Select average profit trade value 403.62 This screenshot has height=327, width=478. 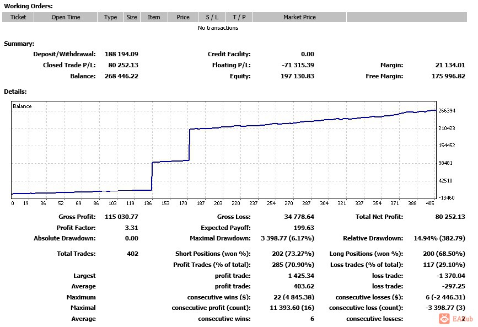(304, 286)
